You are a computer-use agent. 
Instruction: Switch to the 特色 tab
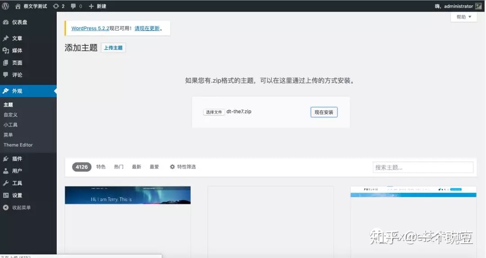click(101, 167)
